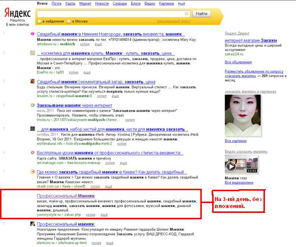Viewport: 296px width, 247px height.
Task: Open 'набор кистей для макияжа' result
Action: click(112, 129)
